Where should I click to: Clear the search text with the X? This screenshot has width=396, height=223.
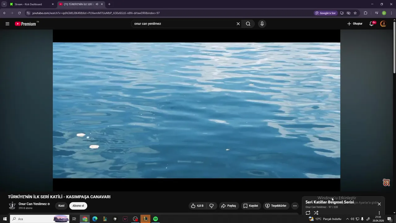(x=238, y=24)
